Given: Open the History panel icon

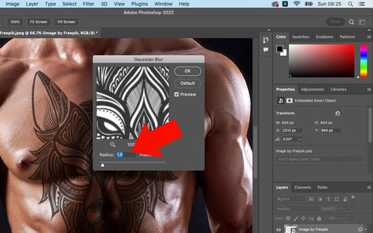Looking at the screenshot, I should point(266,40).
